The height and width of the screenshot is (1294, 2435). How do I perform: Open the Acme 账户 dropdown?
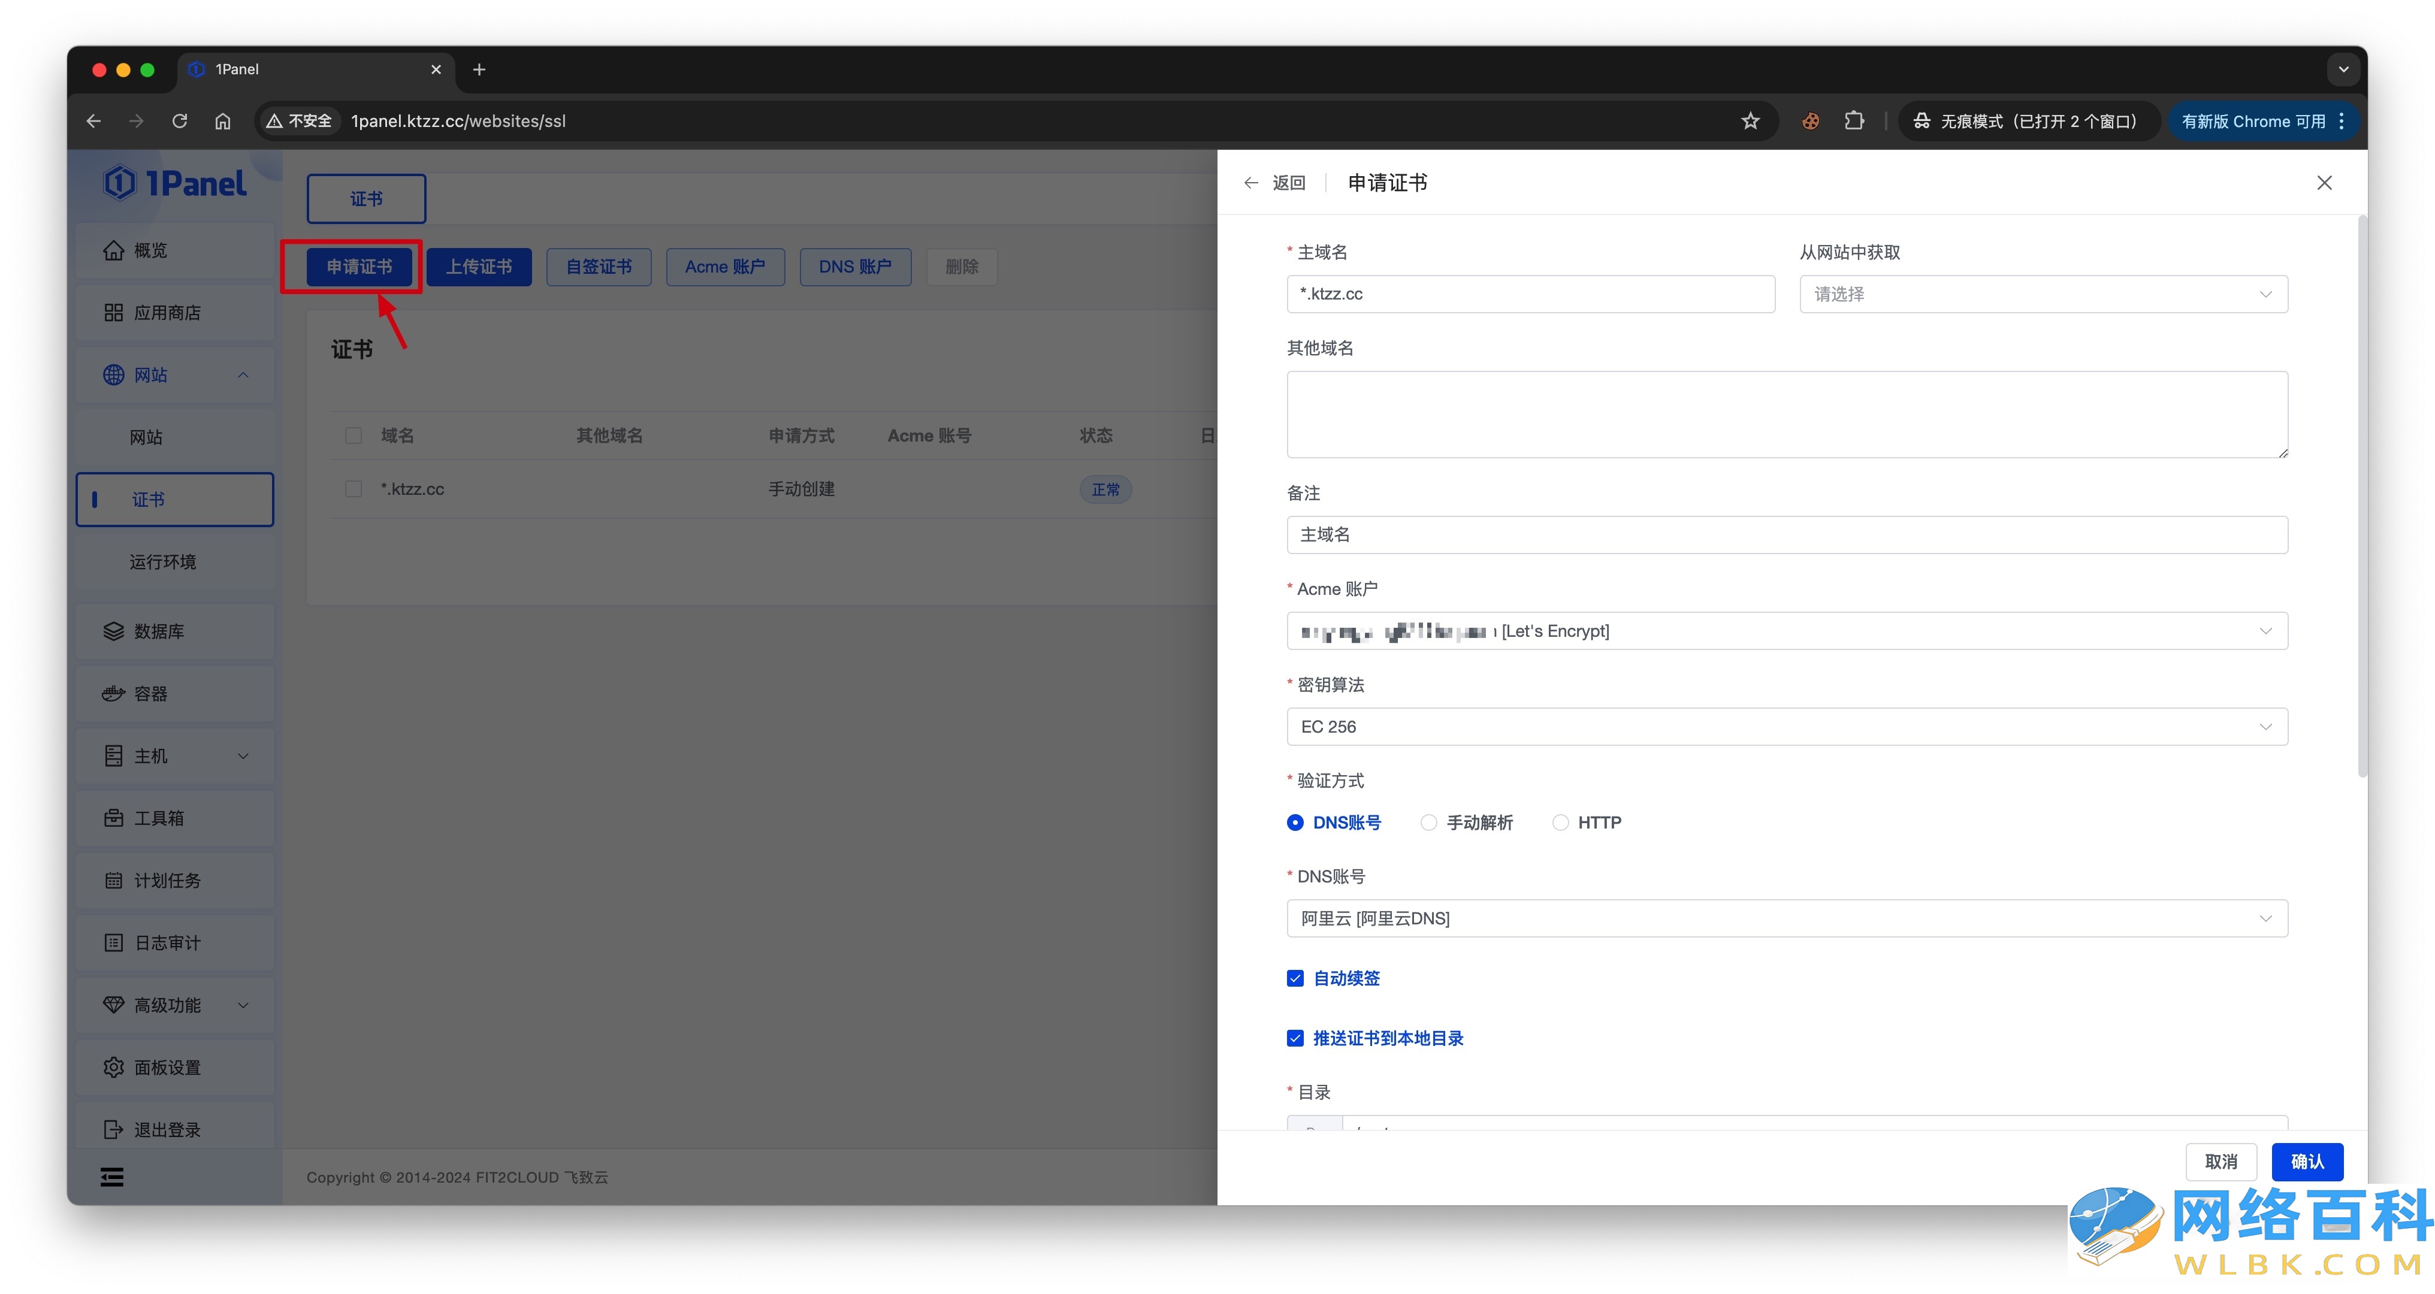pyautogui.click(x=1787, y=631)
